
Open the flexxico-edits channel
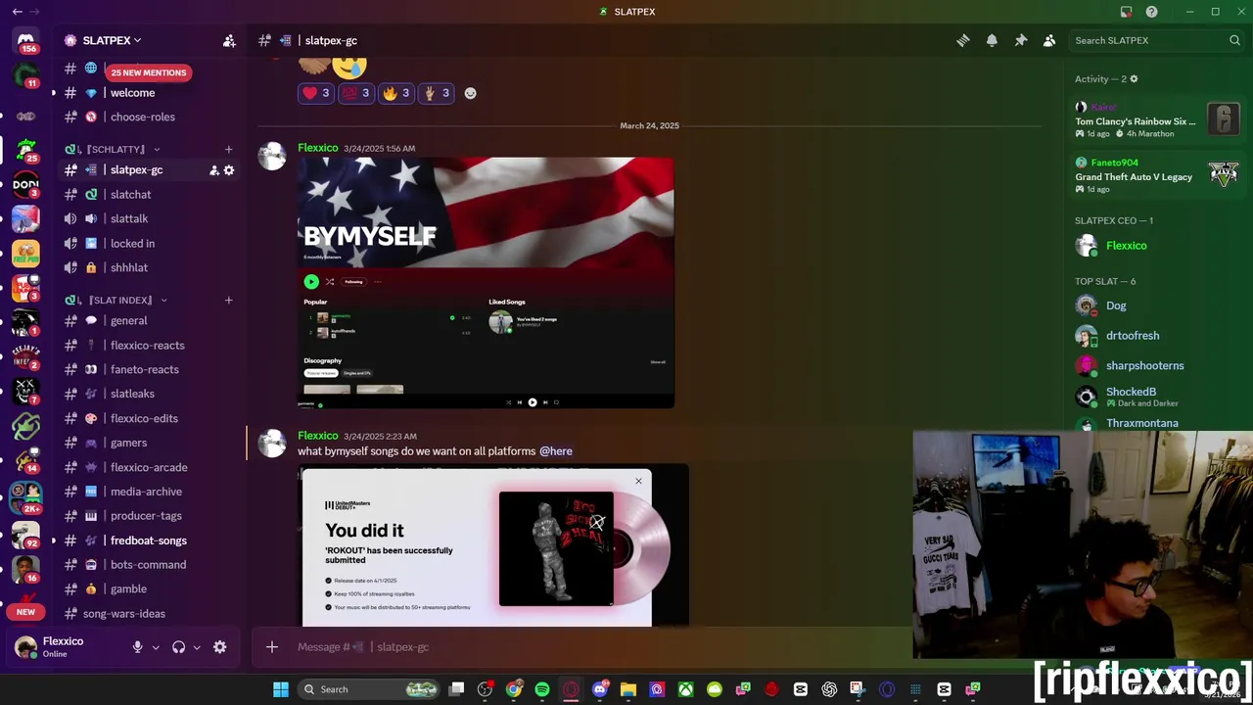[x=144, y=418]
